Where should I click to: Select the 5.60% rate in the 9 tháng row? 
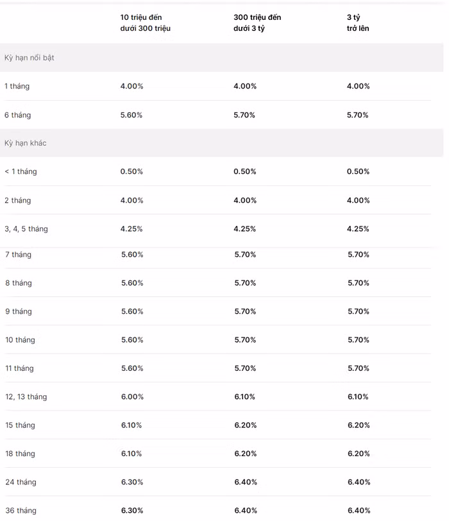pos(132,311)
